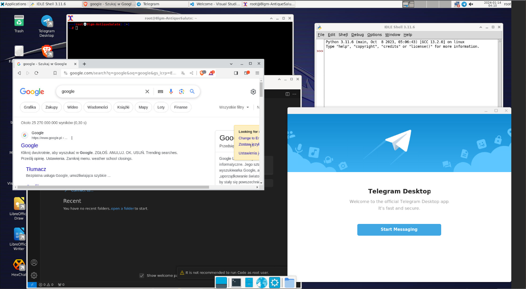Toggle the Brave sidebar panel icon
The image size is (526, 289).
coord(236,73)
